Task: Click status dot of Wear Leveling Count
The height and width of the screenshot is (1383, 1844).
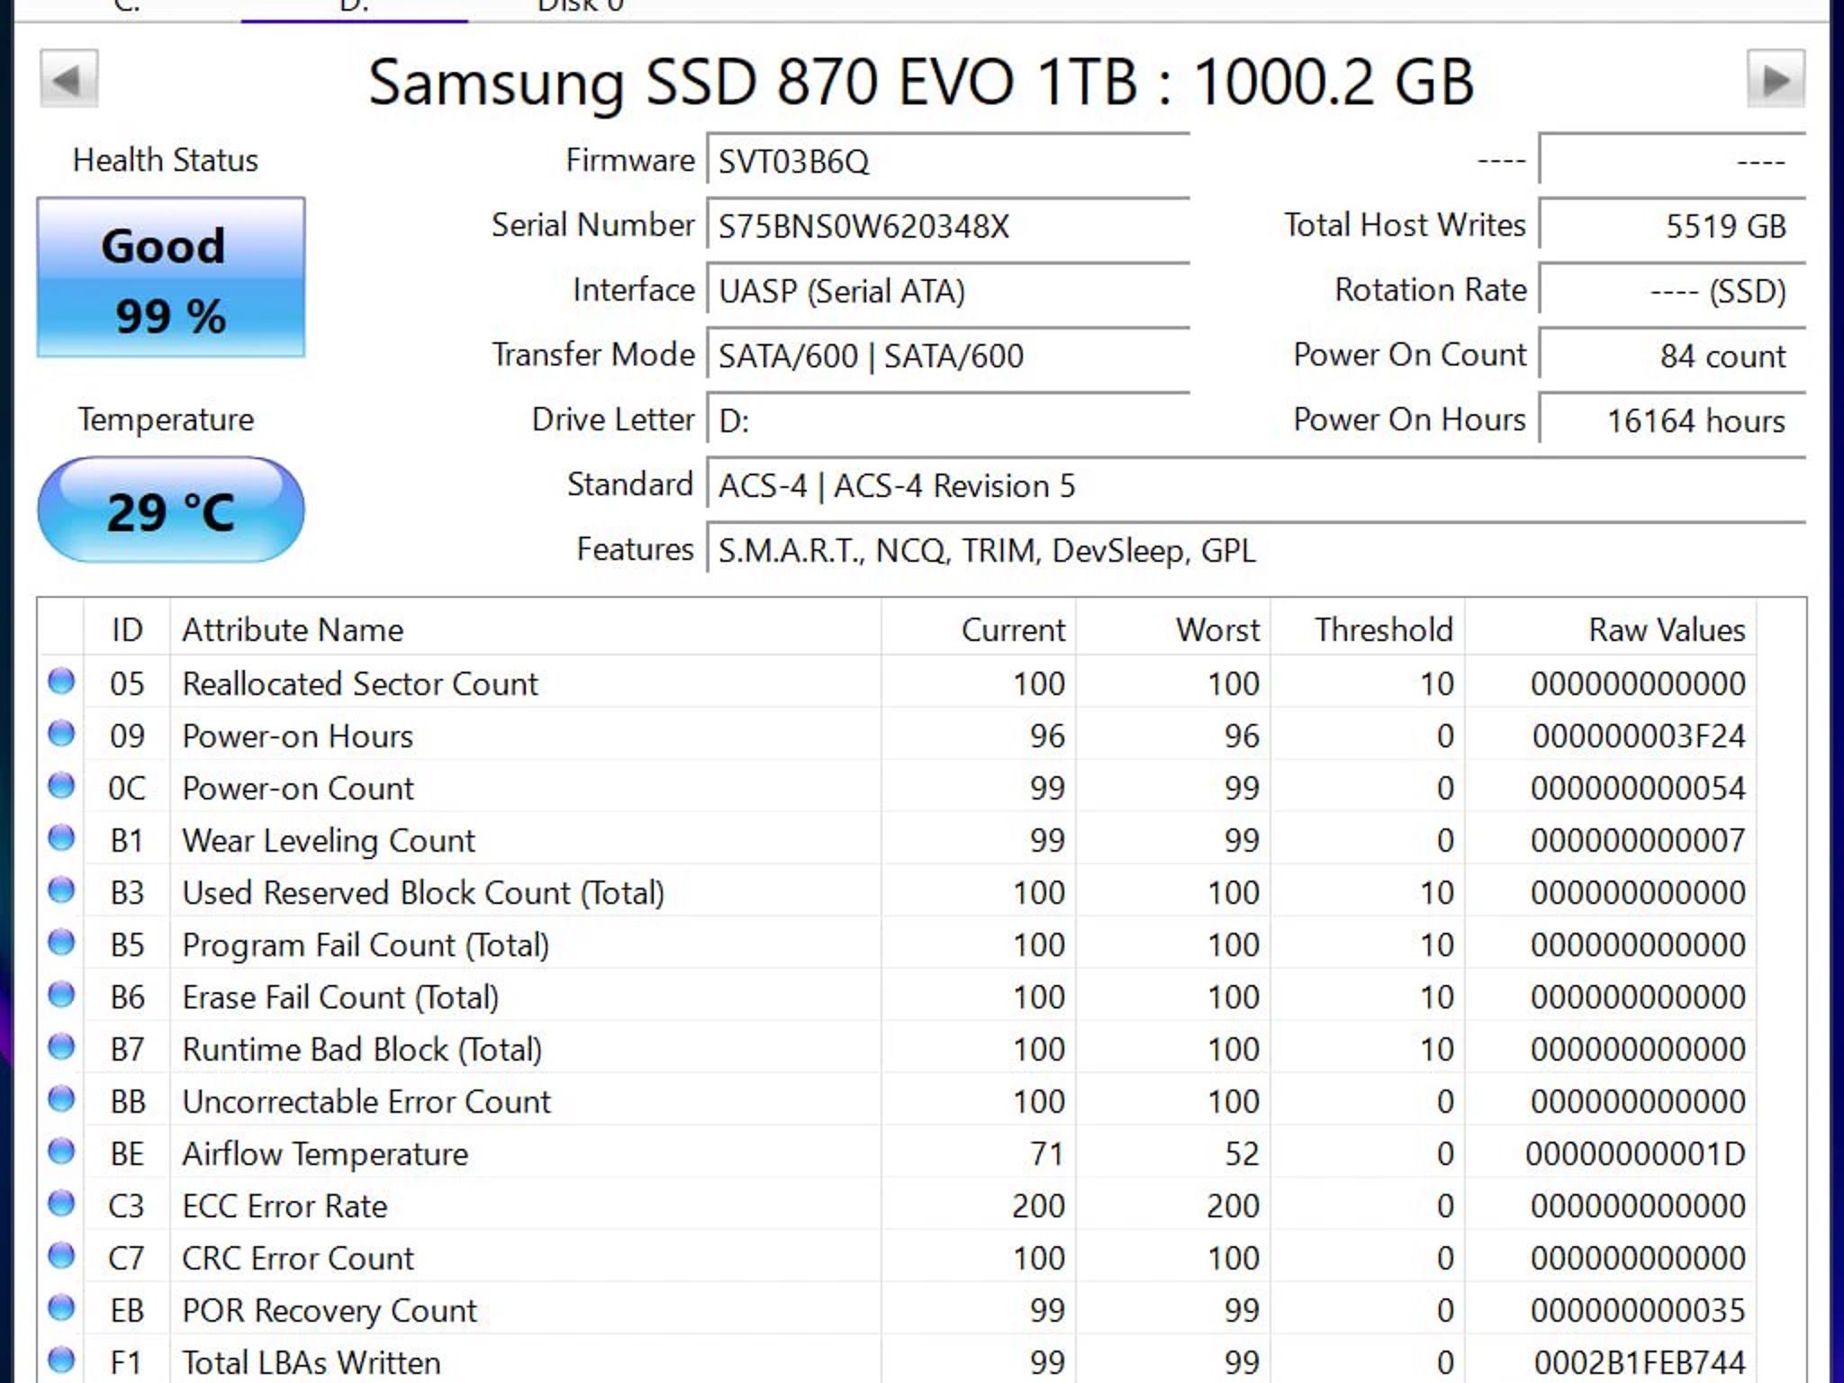Action: (61, 838)
